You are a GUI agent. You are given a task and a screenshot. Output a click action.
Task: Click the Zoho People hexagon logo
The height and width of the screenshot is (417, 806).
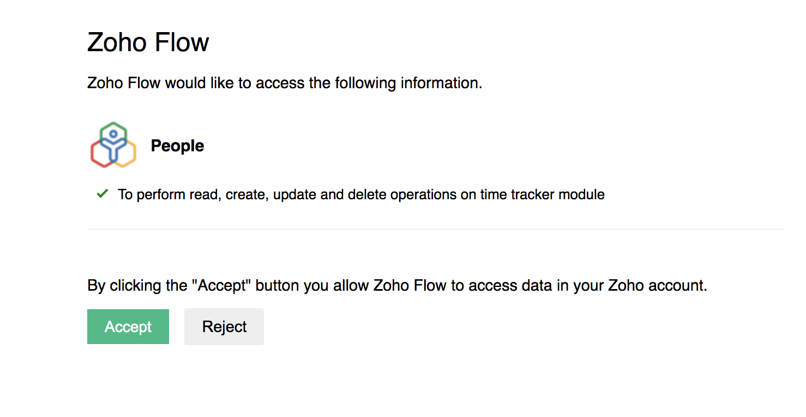(113, 145)
